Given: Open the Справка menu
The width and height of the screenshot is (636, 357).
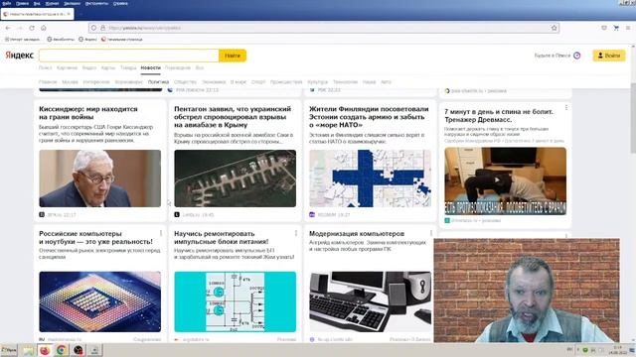Looking at the screenshot, I should [x=120, y=3].
